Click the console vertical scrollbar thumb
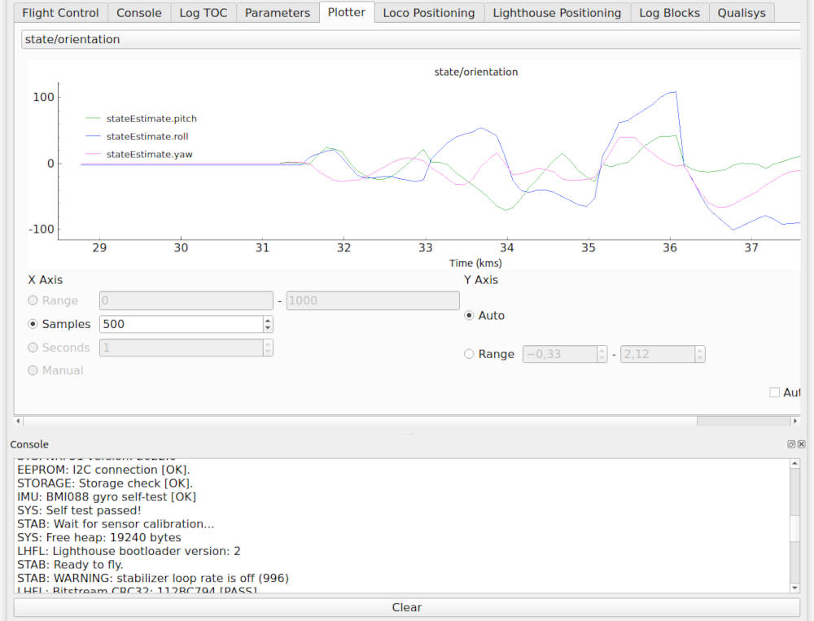Screen dimensions: 814x621 tap(794, 529)
